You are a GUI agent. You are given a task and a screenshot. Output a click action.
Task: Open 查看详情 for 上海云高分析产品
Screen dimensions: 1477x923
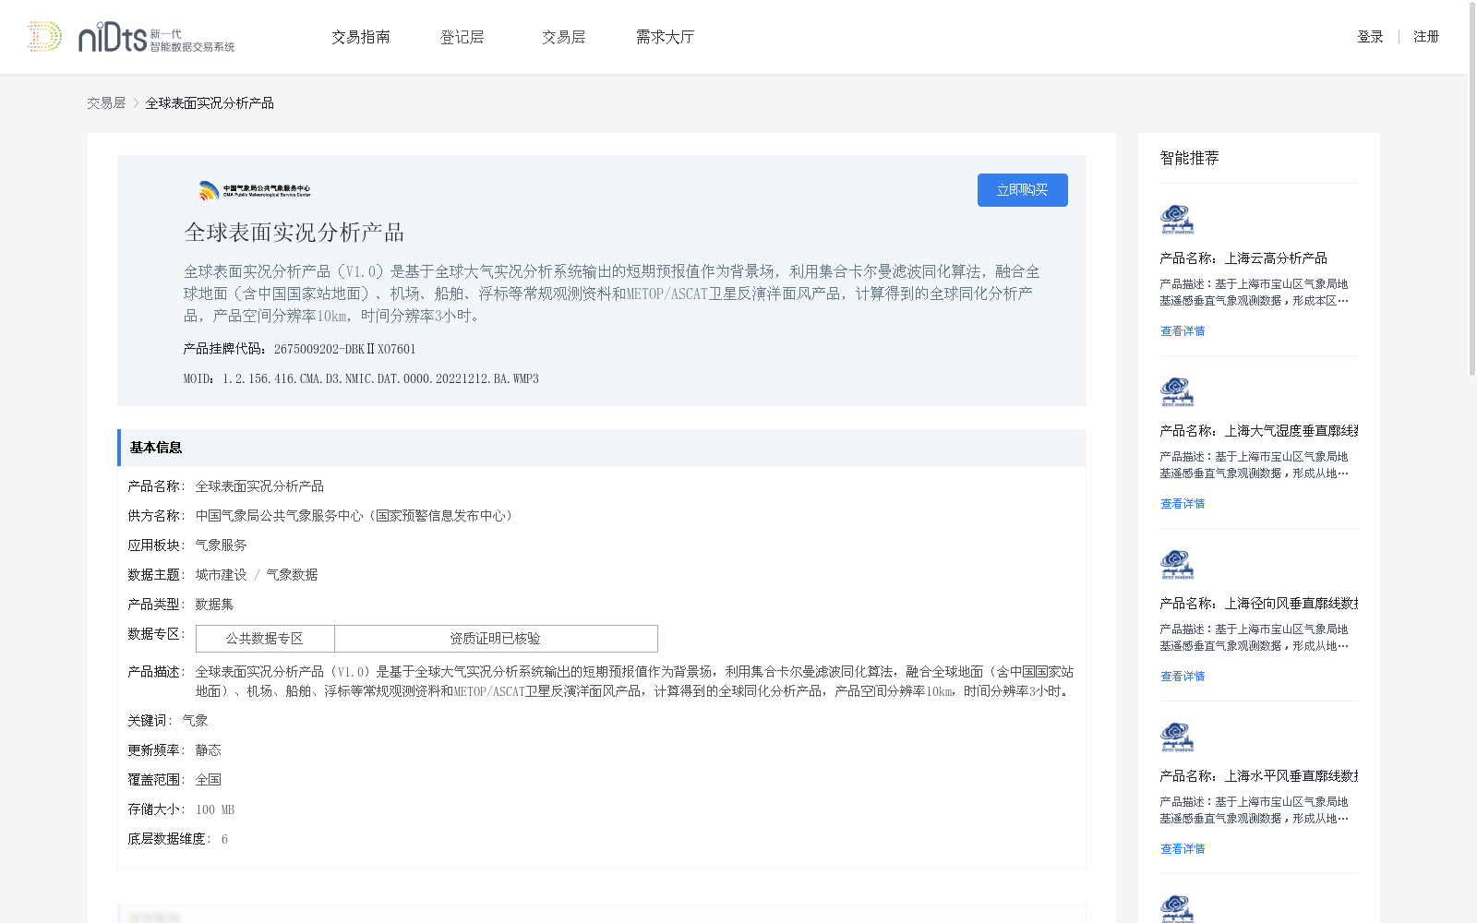[1183, 331]
